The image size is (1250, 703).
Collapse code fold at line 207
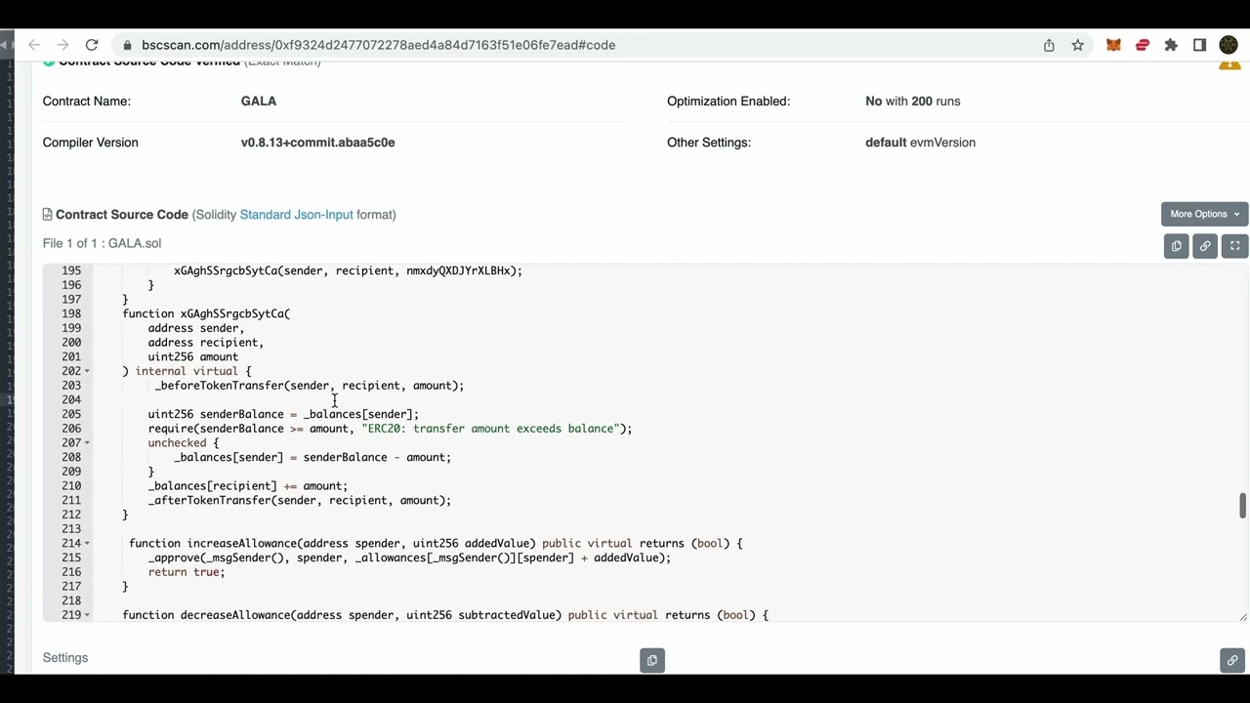(x=87, y=443)
